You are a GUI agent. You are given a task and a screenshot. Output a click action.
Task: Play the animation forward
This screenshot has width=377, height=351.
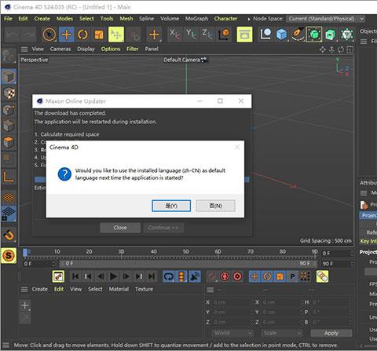[113, 276]
